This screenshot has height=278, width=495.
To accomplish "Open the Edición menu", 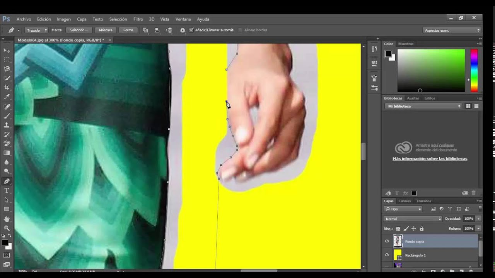I will (44, 19).
